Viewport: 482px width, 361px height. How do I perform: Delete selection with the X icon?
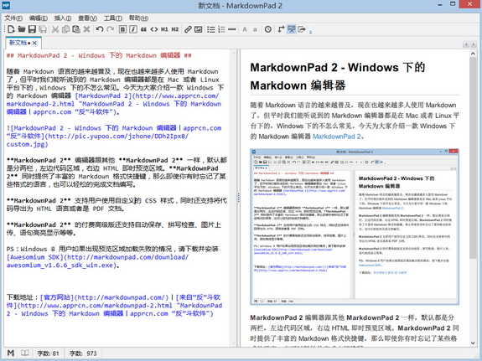tap(86, 29)
